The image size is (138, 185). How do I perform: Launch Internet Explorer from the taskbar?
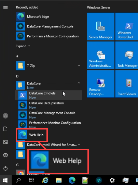click(x=45, y=180)
